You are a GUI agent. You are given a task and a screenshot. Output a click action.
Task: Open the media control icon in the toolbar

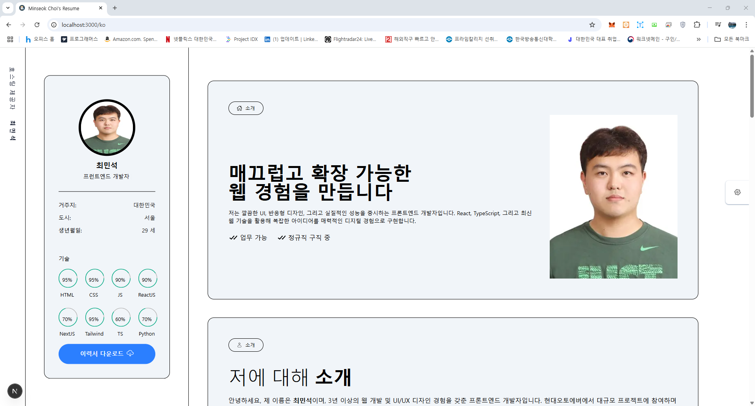tap(718, 25)
